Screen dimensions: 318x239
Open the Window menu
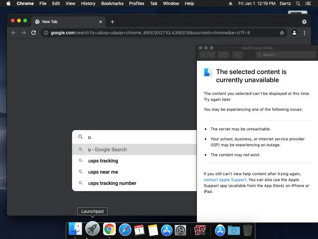click(171, 3)
